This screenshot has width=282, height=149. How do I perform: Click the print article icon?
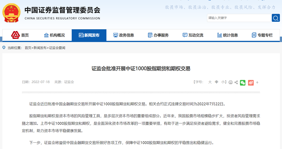[x=230, y=82]
